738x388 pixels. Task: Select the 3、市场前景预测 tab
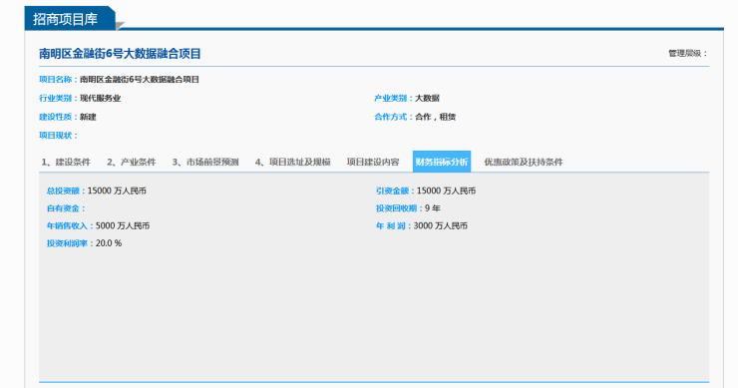(x=205, y=162)
